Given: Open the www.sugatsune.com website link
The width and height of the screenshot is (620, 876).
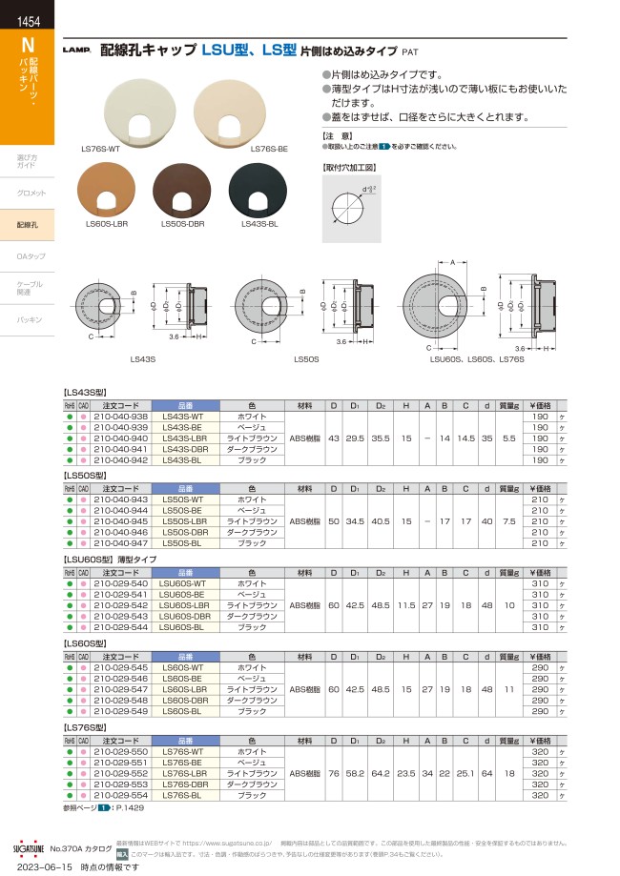Looking at the screenshot, I should (221, 844).
